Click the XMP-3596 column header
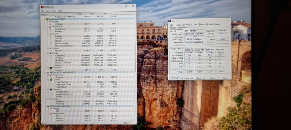 click(x=220, y=50)
